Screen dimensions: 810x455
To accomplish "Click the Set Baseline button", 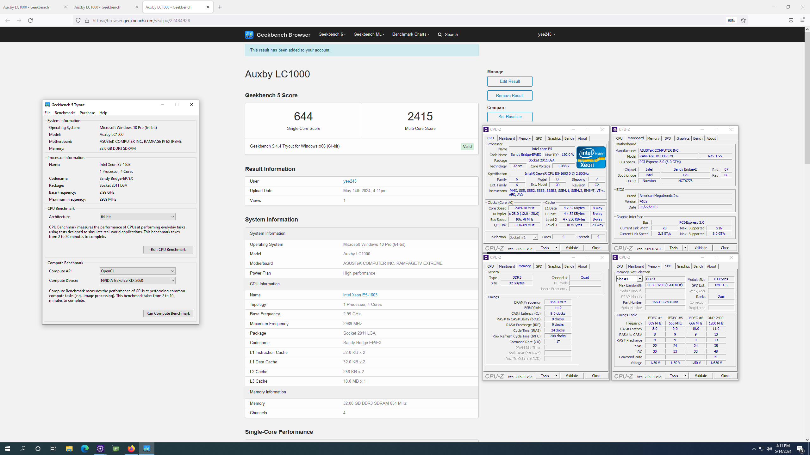I will coord(510,117).
